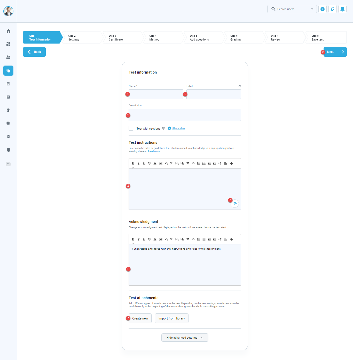Open settings gear in the left sidebar
The image size is (353, 360).
tap(8, 137)
